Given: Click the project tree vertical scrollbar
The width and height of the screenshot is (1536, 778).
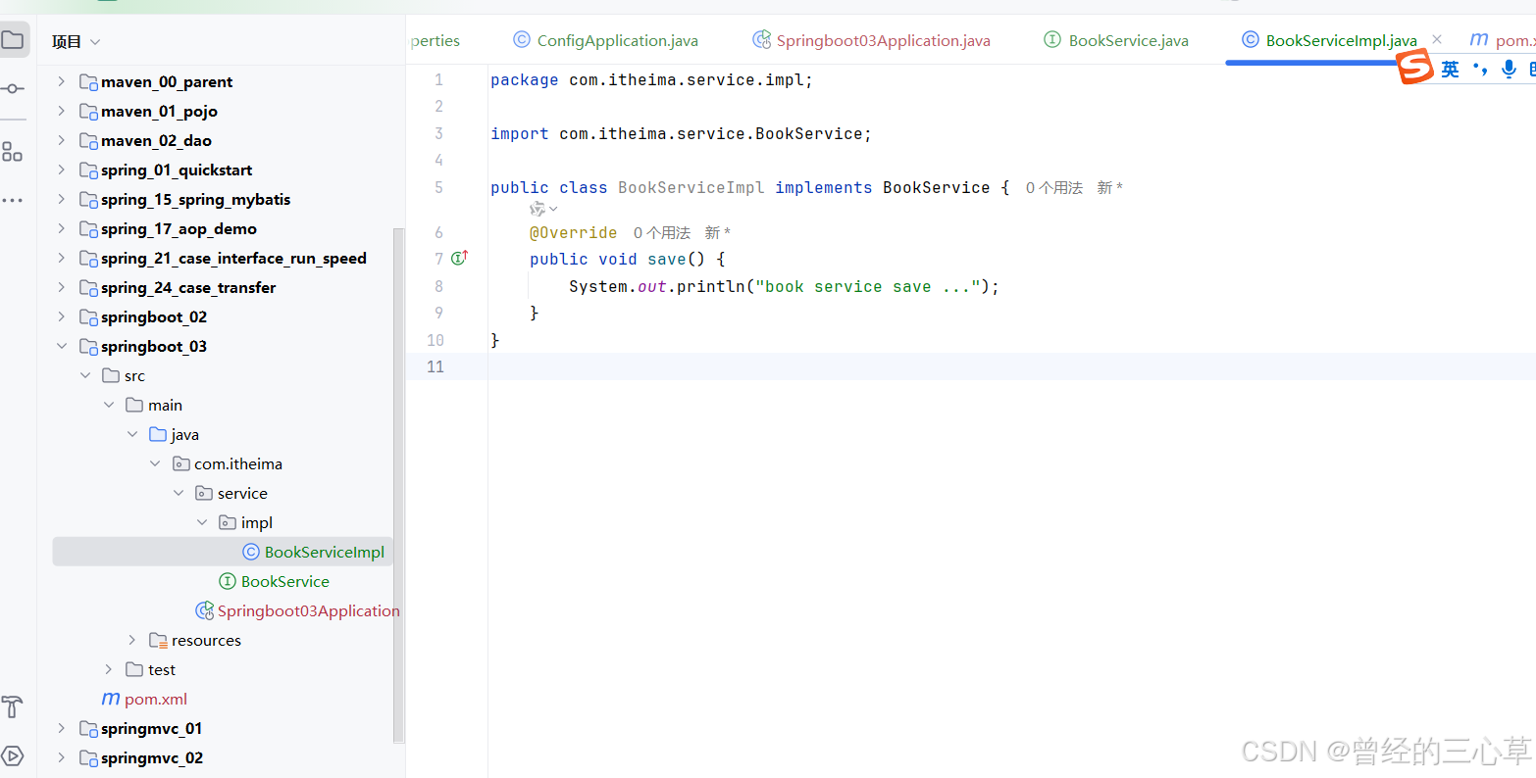Looking at the screenshot, I should pyautogui.click(x=397, y=485).
